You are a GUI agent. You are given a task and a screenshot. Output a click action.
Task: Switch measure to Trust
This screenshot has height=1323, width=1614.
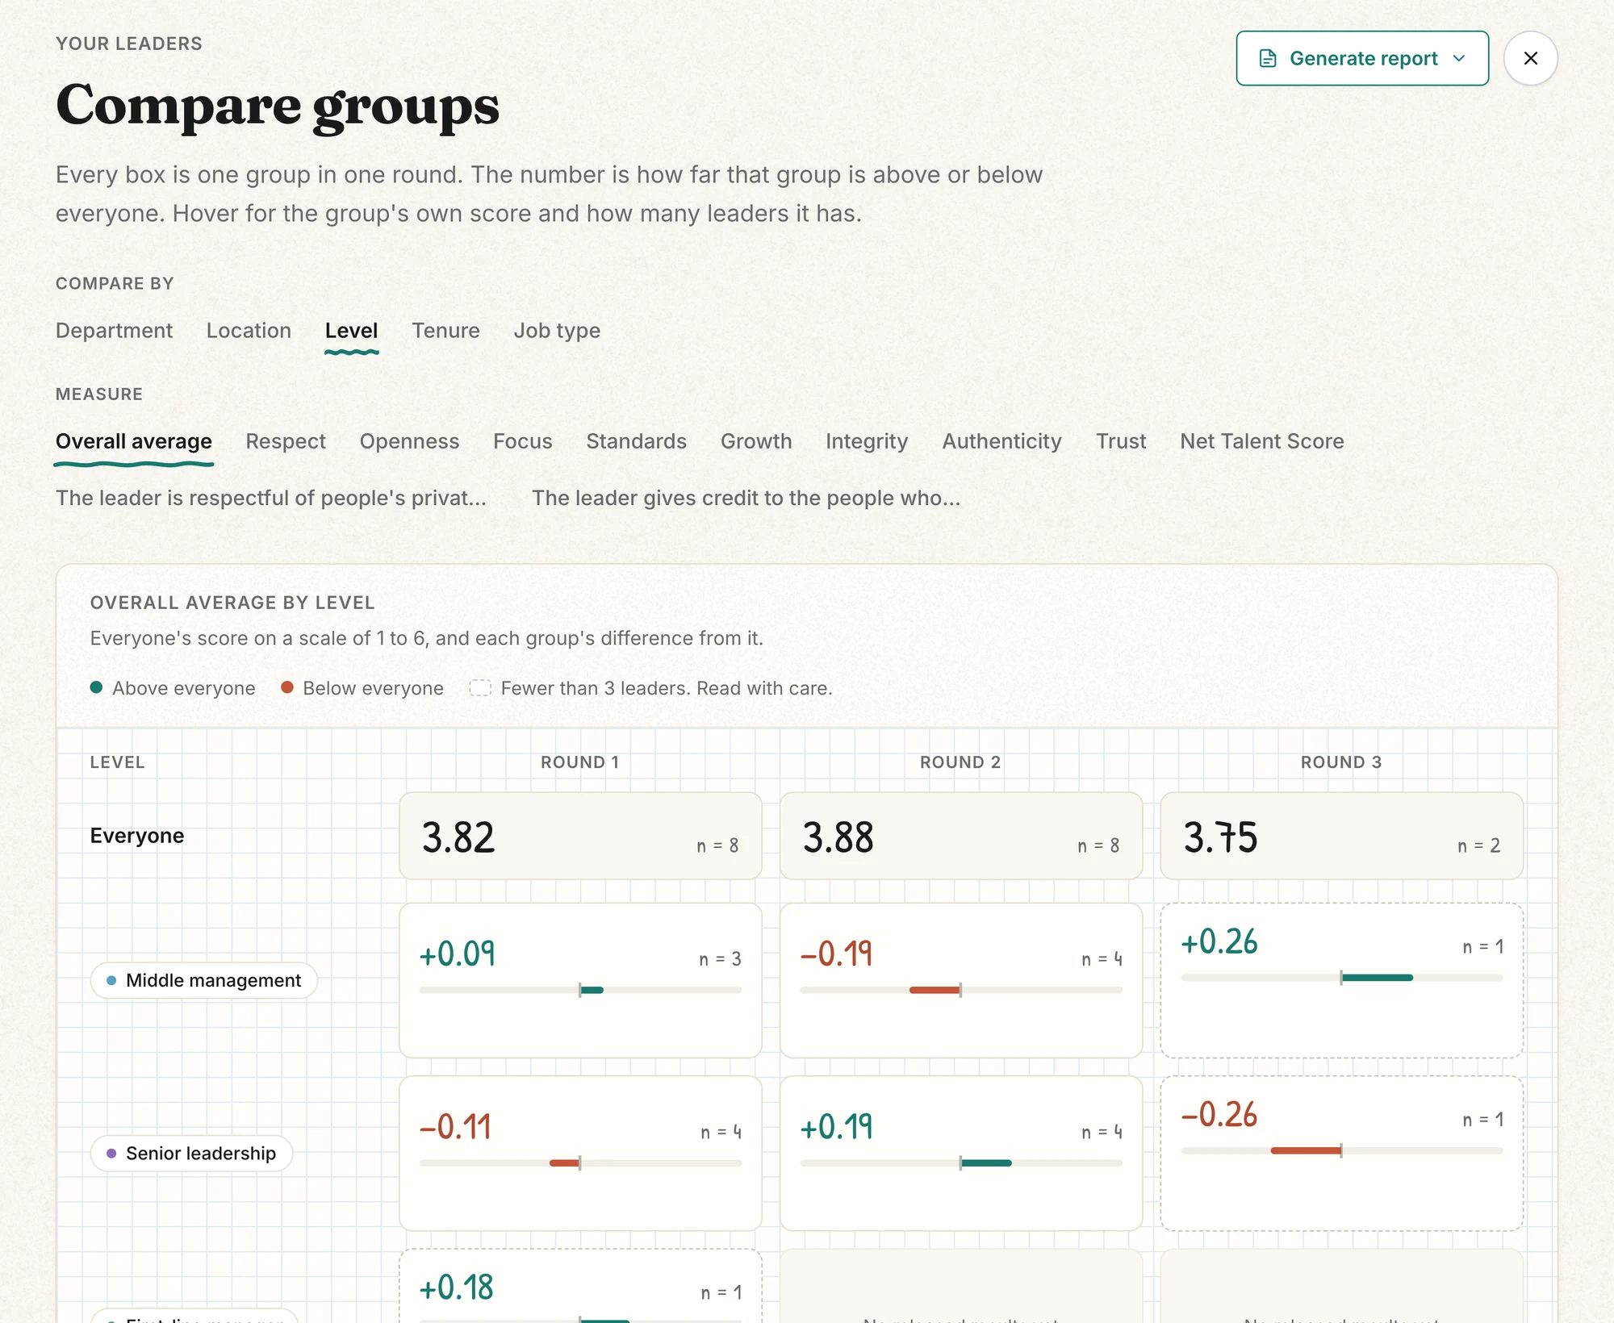pos(1121,441)
